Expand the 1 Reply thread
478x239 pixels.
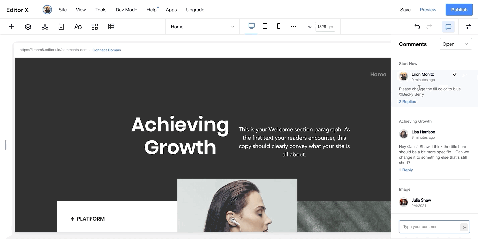[x=406, y=170]
